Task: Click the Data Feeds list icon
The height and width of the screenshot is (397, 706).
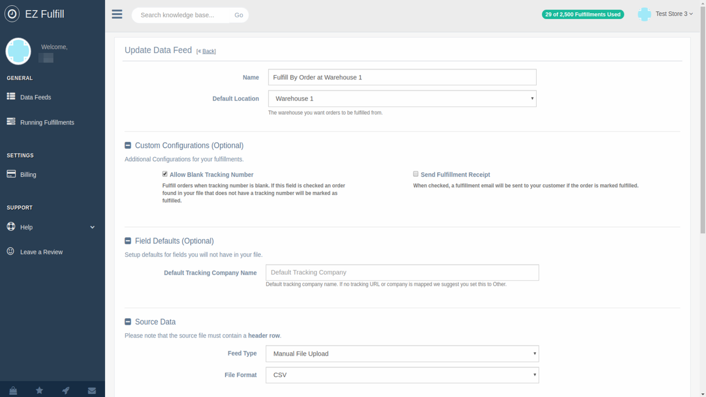Action: click(10, 96)
